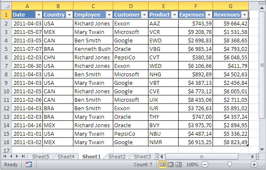Select row 5 header
The width and height of the screenshot is (266, 170).
pos(6,49)
